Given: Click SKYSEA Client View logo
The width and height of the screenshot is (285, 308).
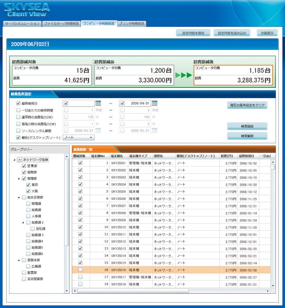Looking at the screenshot, I should pos(27,10).
